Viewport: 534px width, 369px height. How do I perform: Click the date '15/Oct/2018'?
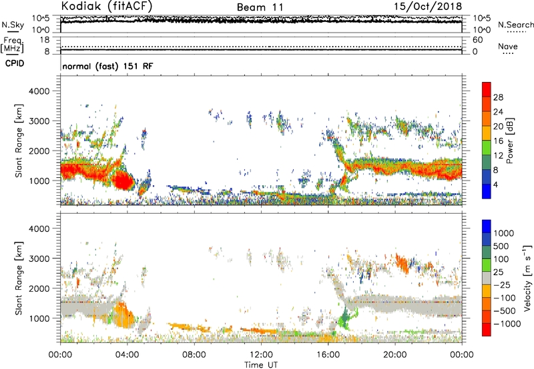click(x=428, y=7)
